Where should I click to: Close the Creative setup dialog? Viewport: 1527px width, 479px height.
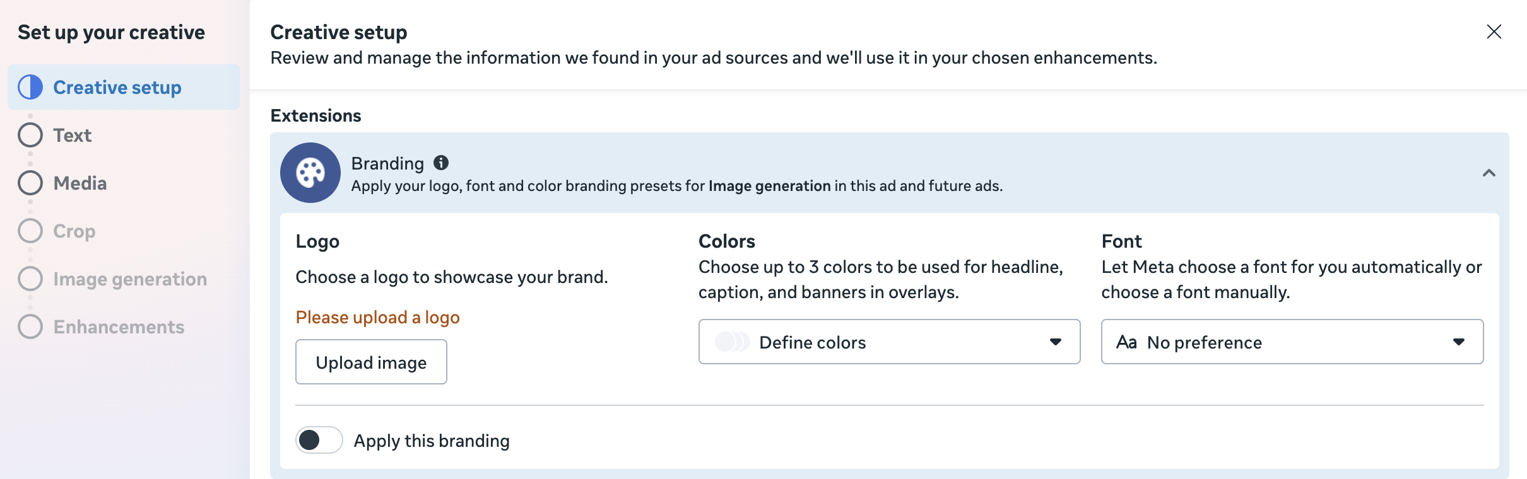click(x=1494, y=32)
